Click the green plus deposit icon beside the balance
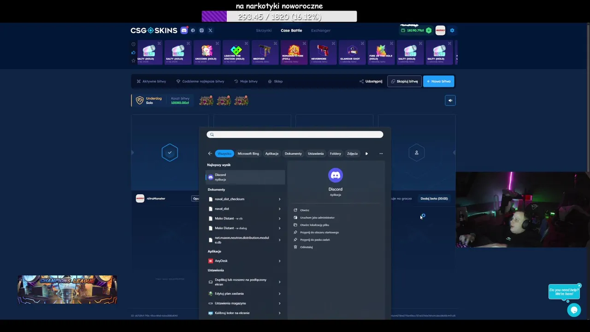The height and width of the screenshot is (332, 590). point(429,30)
